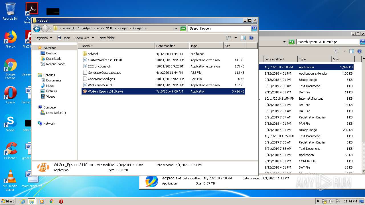The image size is (365, 205).
Task: Click the search magnifier in Keygen window
Action: tap(254, 28)
